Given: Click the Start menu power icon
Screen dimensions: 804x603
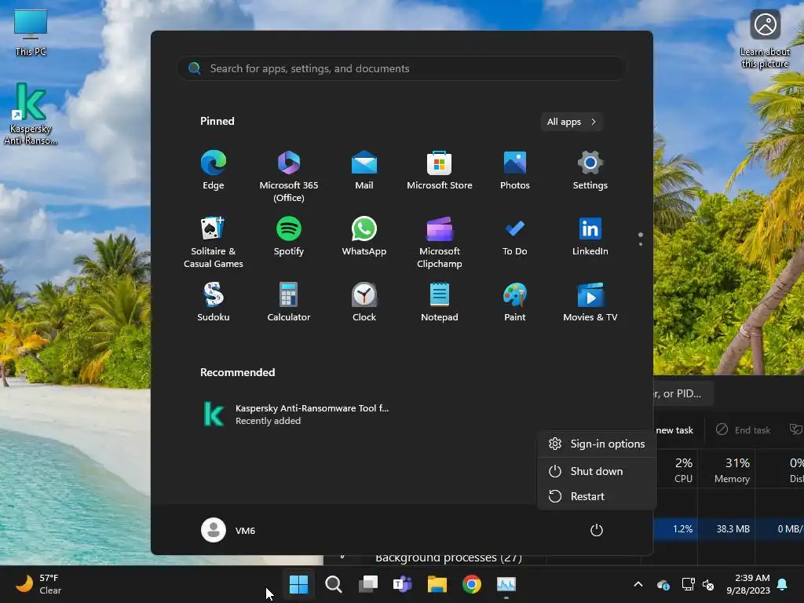Looking at the screenshot, I should (x=597, y=530).
